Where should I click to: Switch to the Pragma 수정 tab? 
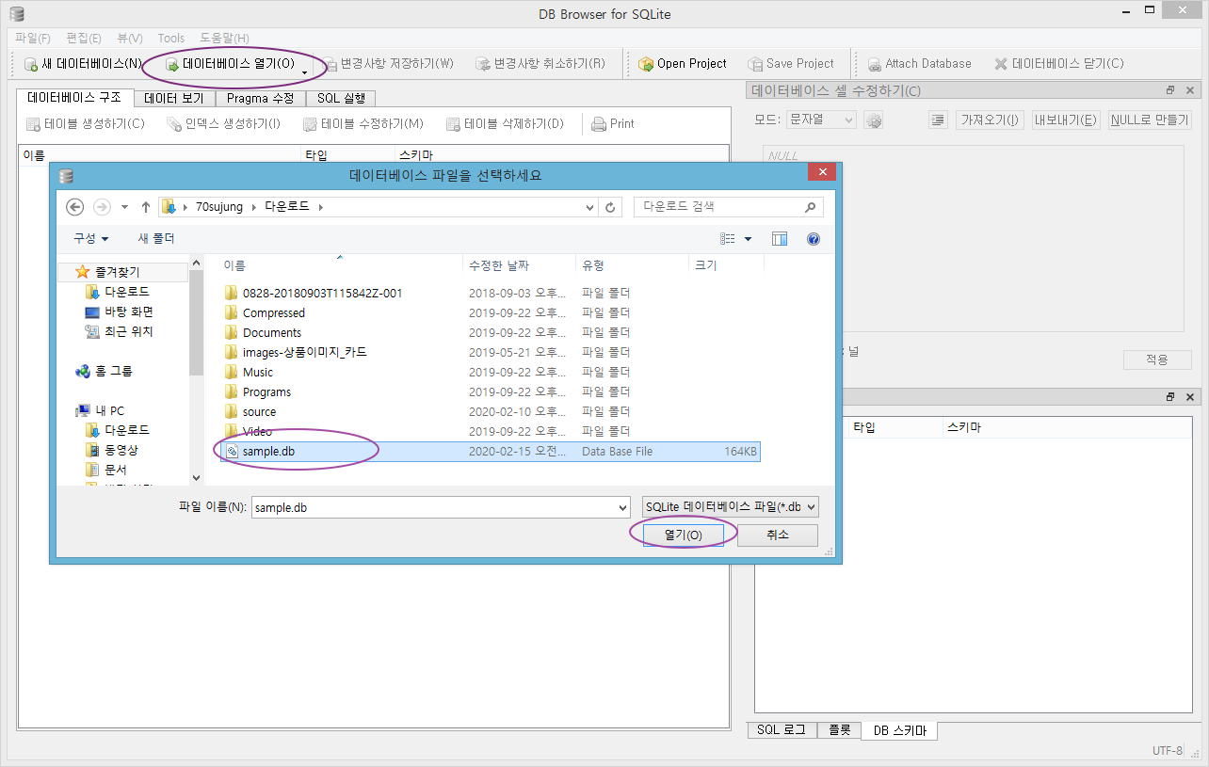click(260, 98)
